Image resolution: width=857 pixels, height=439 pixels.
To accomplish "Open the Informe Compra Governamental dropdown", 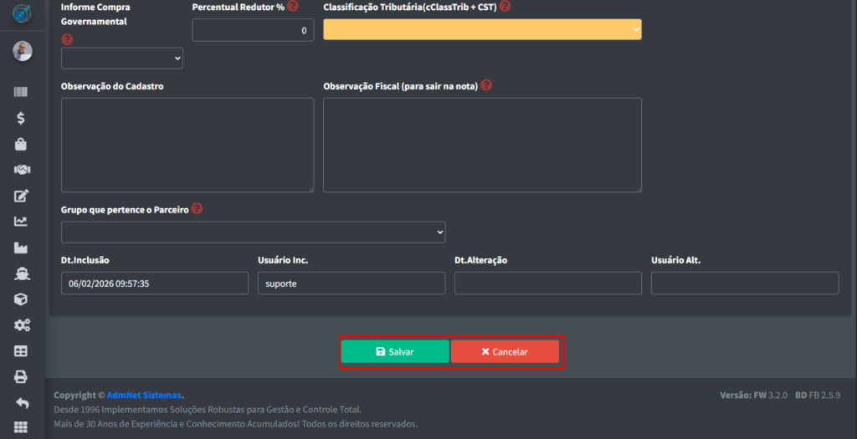I will coord(122,58).
